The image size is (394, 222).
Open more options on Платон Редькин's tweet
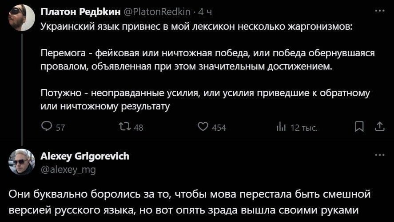point(380,11)
